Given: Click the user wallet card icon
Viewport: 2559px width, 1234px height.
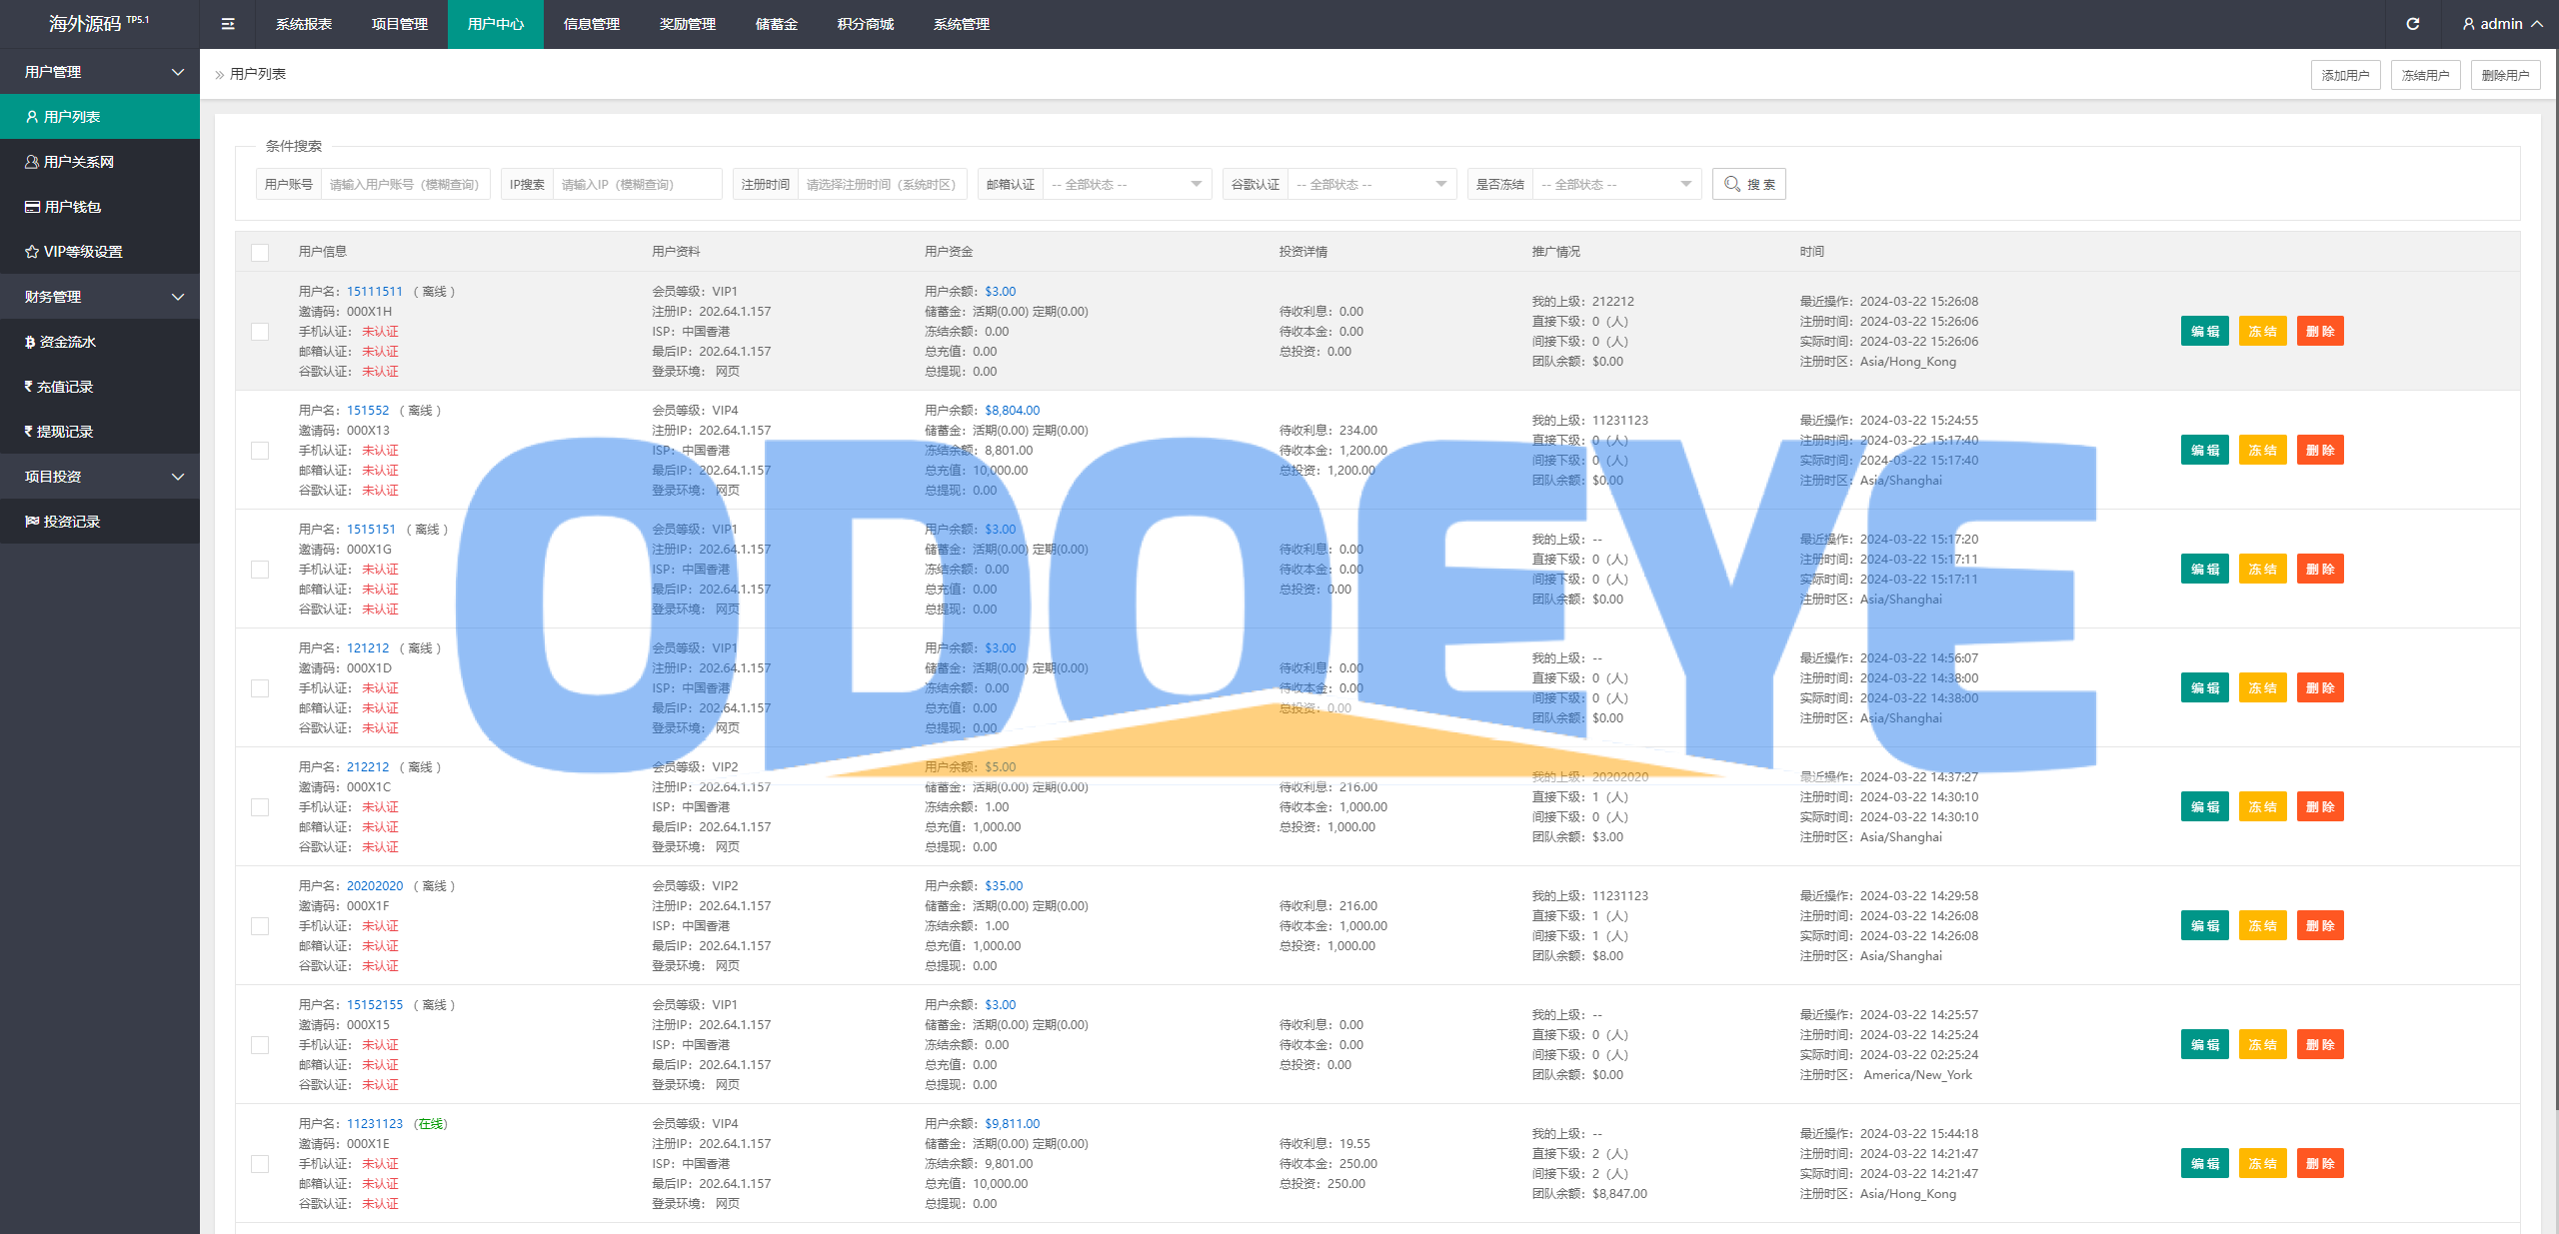Looking at the screenshot, I should [x=32, y=207].
